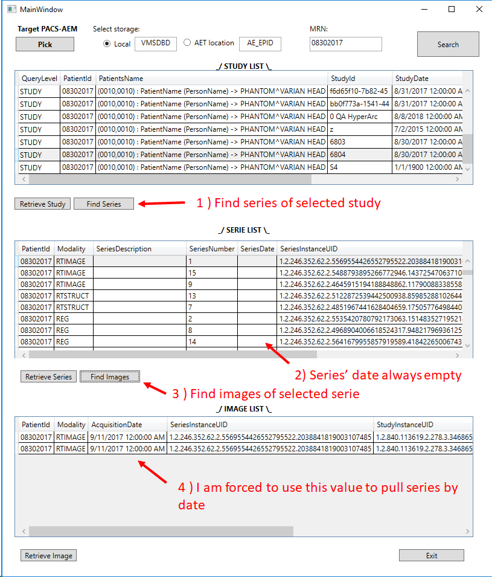Click the Find Series button

coord(103,204)
